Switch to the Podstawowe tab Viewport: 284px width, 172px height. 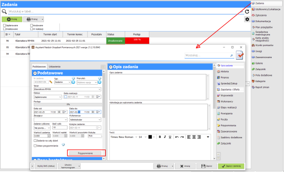pyautogui.click(x=39, y=66)
